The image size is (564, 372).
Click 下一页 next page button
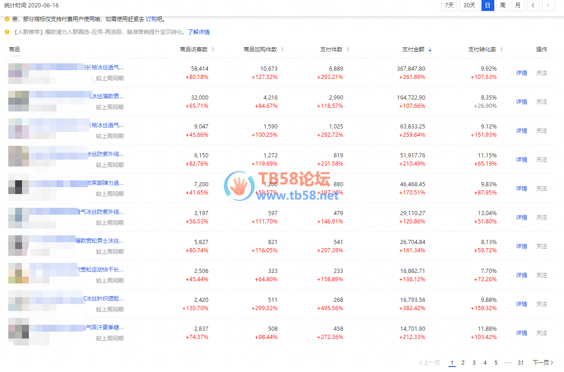[x=543, y=363]
